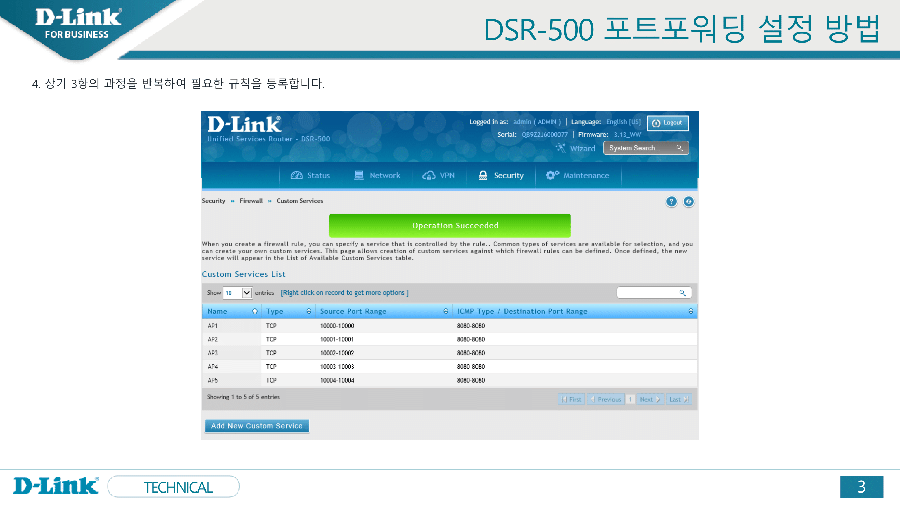900x506 pixels.
Task: Click English [US] language link
Action: click(623, 122)
